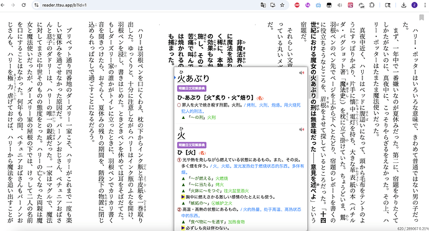Click dictionary tag under 火 headword
Screen dimensions: 429x231
coord(191,145)
